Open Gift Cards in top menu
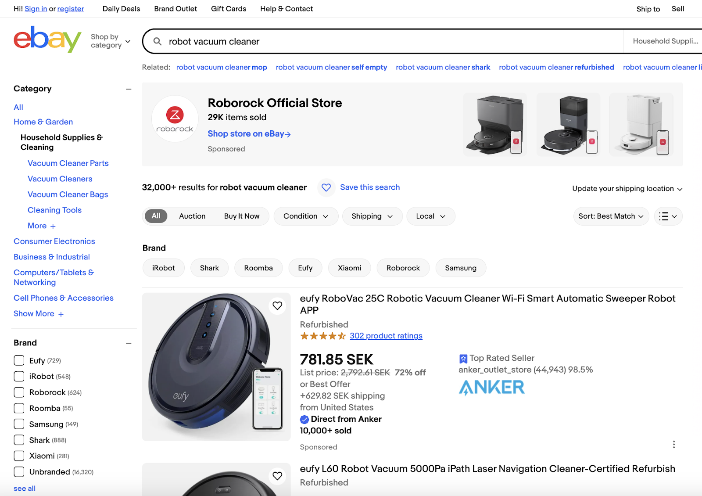 point(229,9)
